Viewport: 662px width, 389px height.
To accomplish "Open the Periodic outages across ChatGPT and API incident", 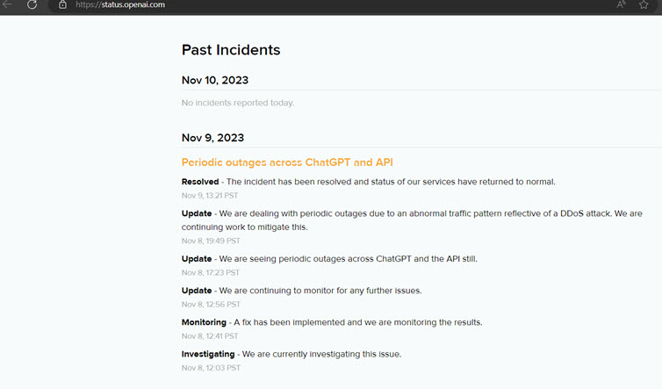I will 287,162.
